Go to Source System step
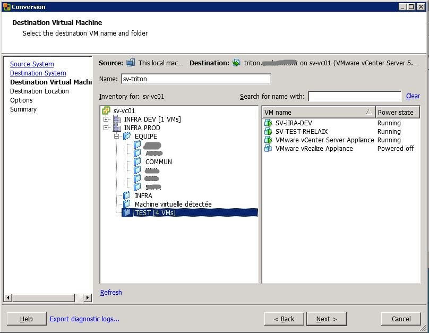The image size is (429, 333). click(x=32, y=64)
